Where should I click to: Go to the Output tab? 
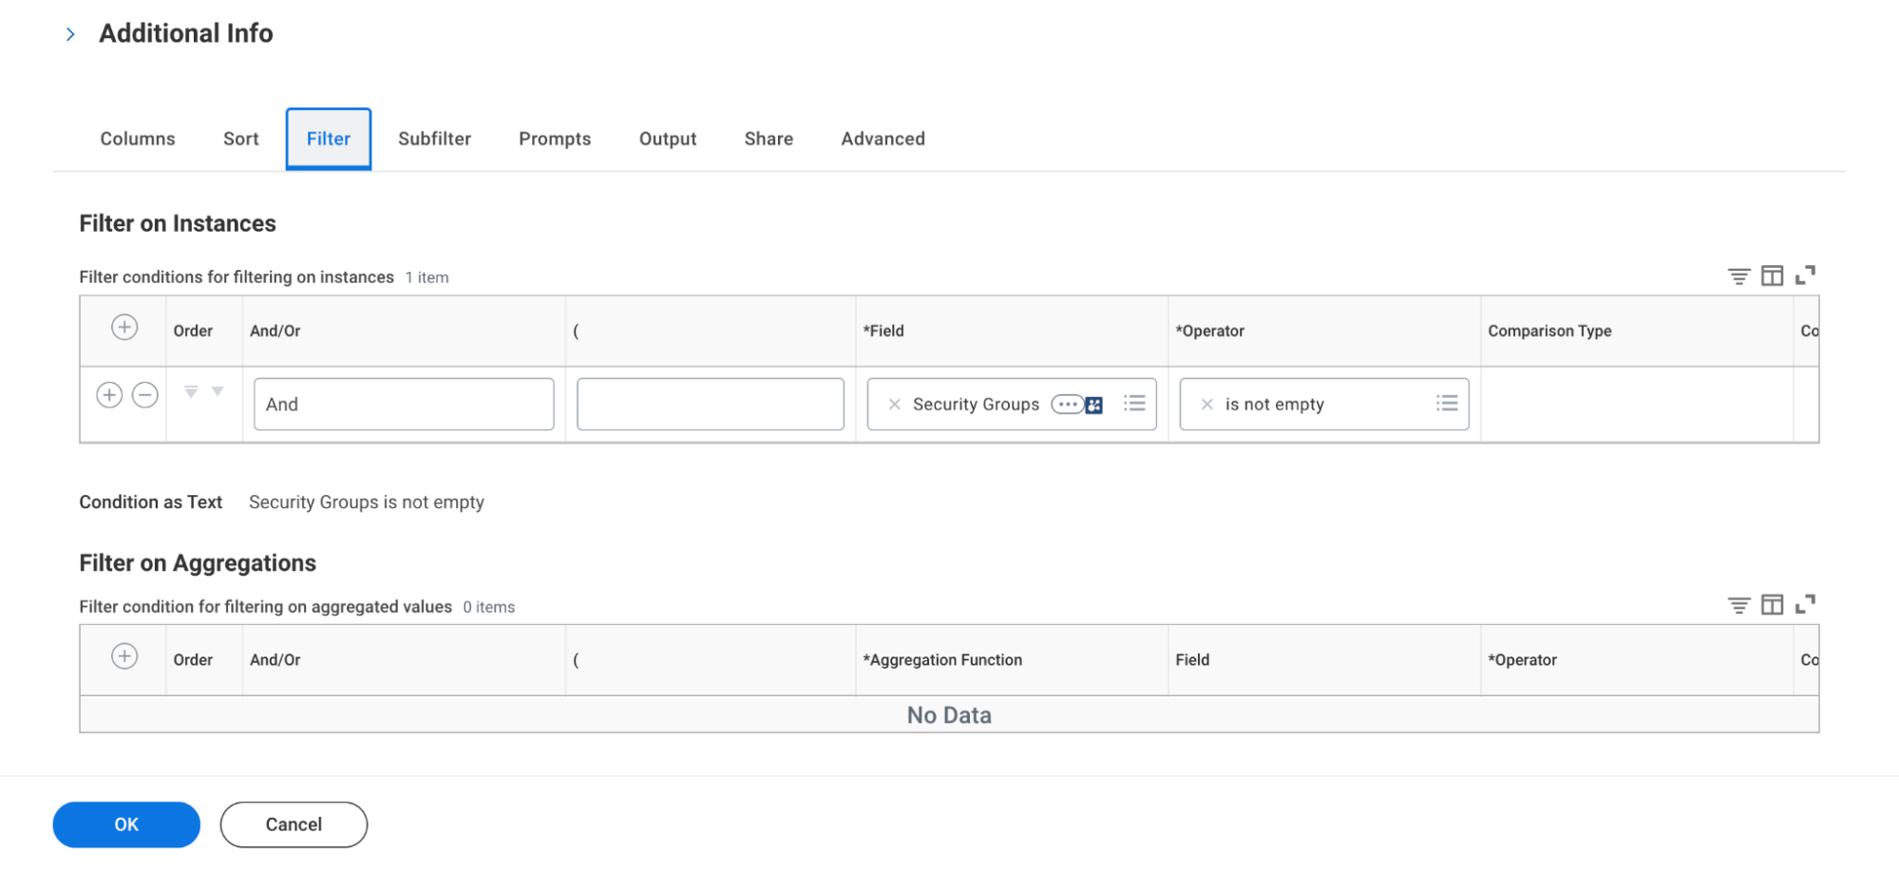point(668,139)
